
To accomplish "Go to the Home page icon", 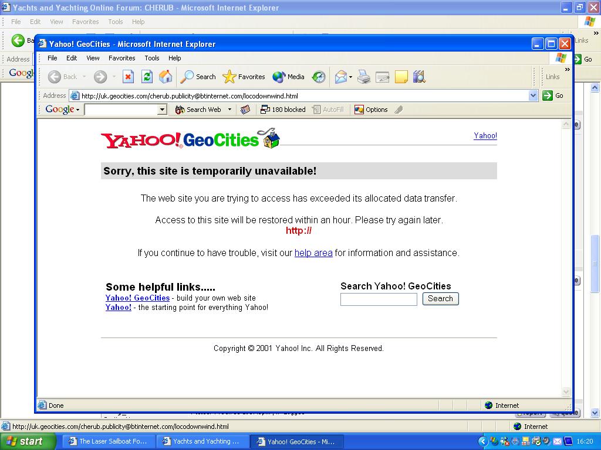I will point(166,77).
